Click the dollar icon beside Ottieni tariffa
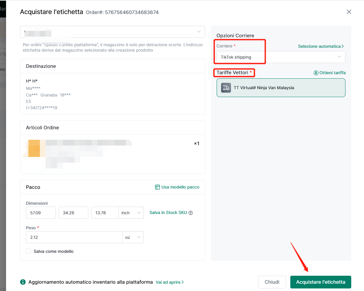Viewport: 364px width, 291px height. (x=316, y=73)
